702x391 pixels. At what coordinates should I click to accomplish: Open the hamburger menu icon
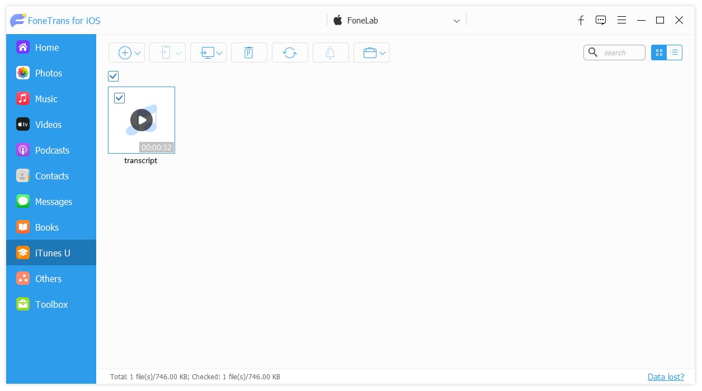[x=621, y=20]
